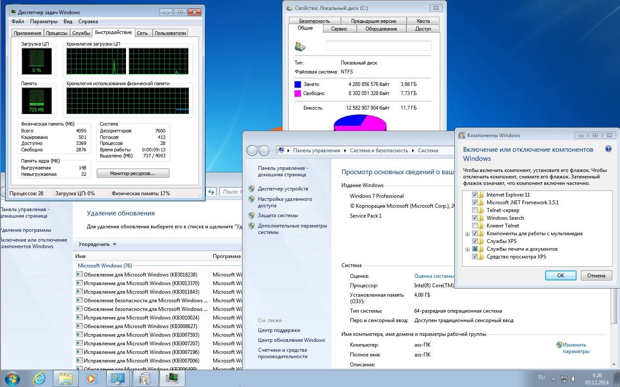Click the Поиск search box
This screenshot has width=620, height=387.
[231, 192]
